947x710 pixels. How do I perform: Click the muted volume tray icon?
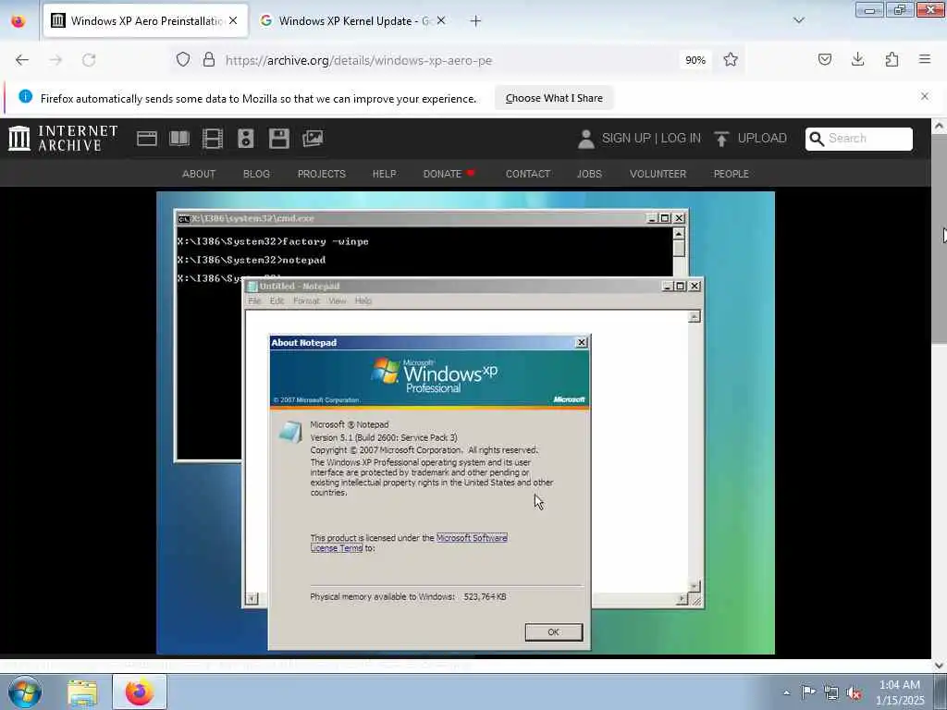click(854, 692)
